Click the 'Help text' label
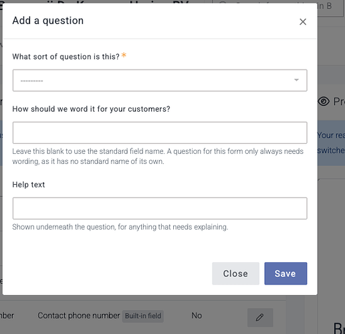345x334 pixels. [29, 185]
